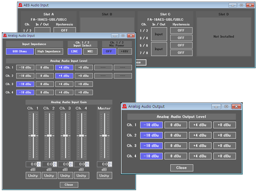Set Ch. 3 input level to +4 dBu

[x=64, y=84]
